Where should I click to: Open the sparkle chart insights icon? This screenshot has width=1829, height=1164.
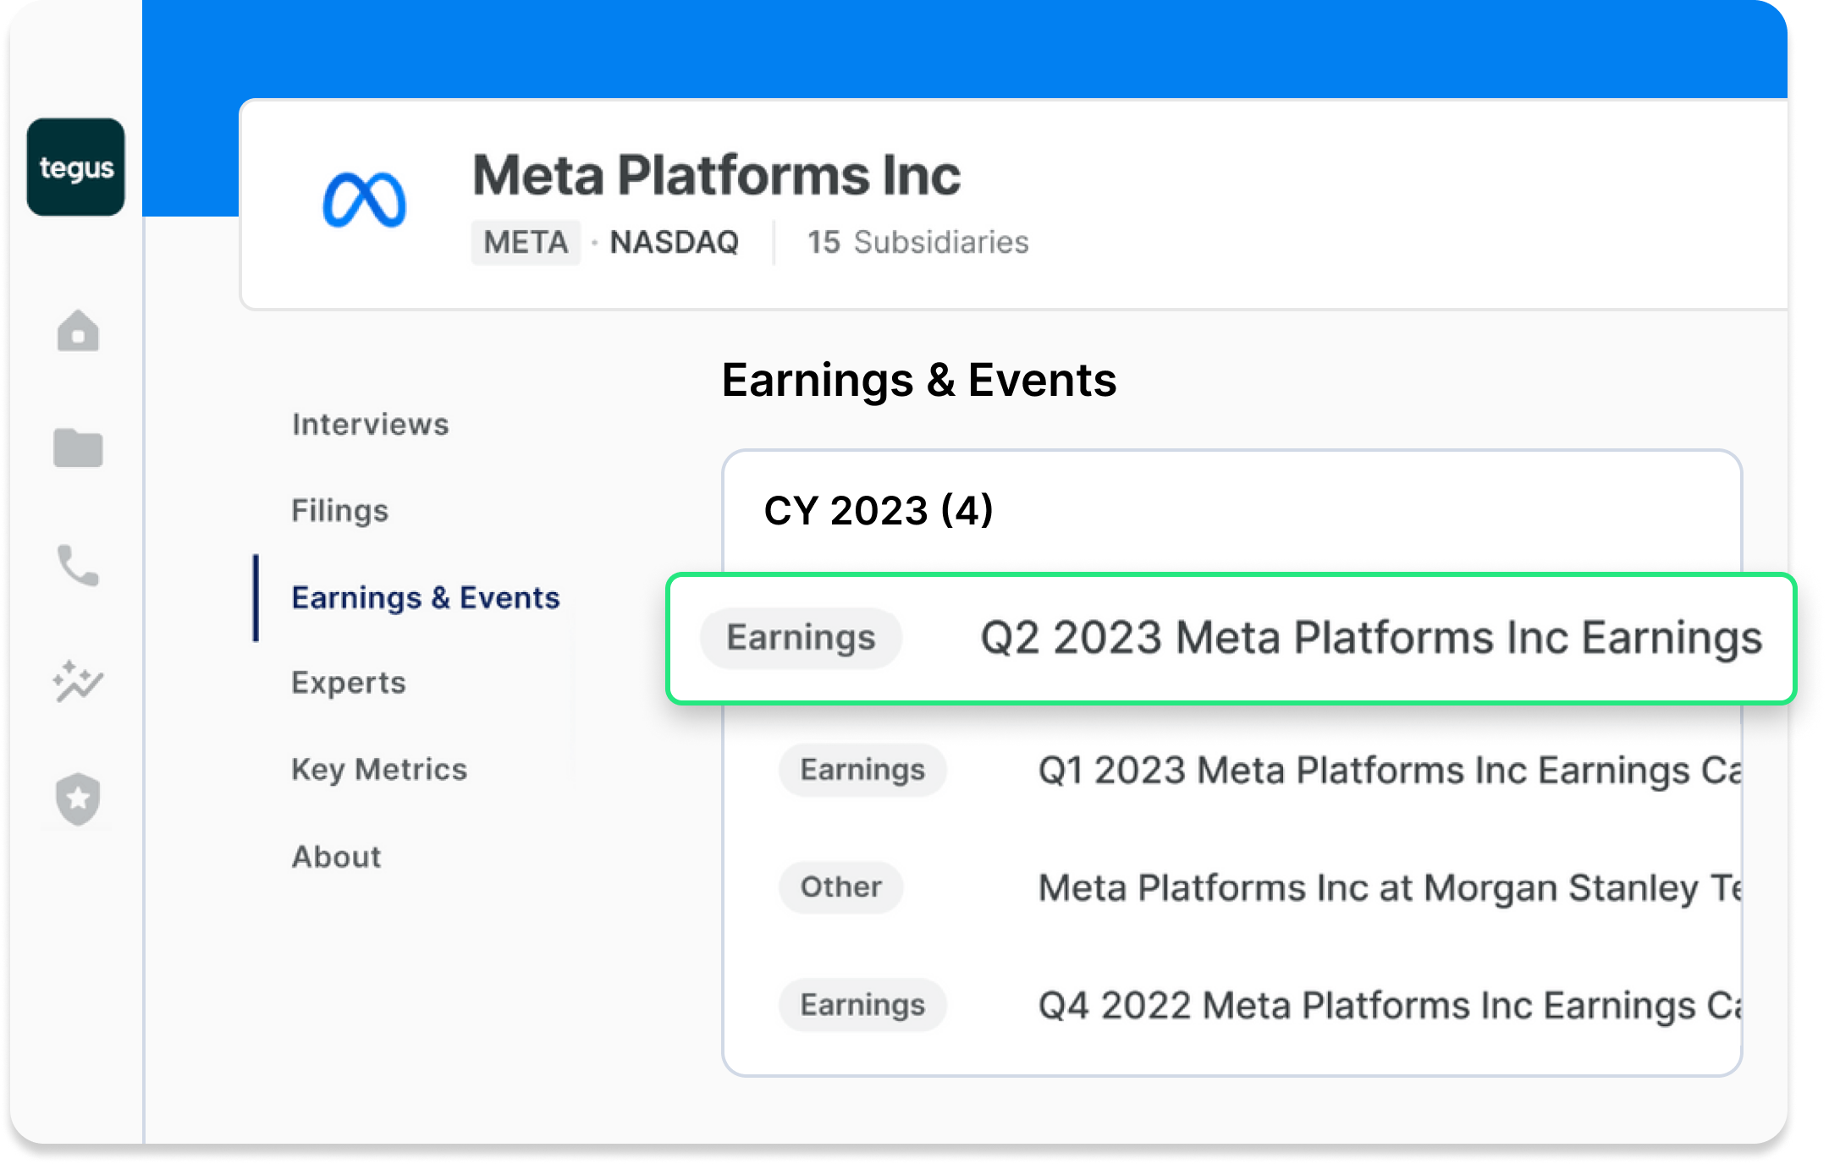pos(78,682)
